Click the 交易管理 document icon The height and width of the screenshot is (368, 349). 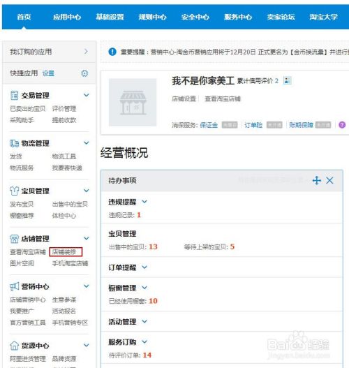(14, 95)
